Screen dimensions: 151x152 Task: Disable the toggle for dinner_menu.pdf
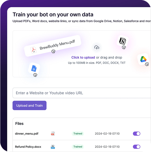point(137,134)
